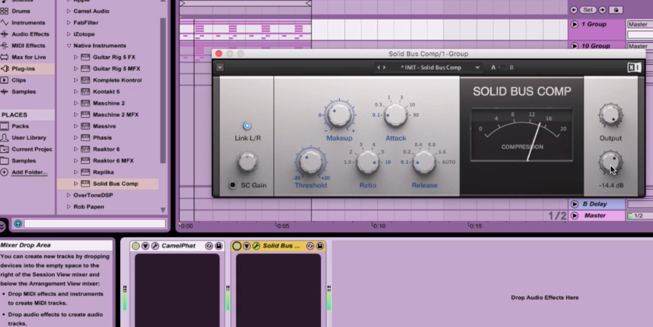Fold the CamelPhat device with its triangle button
Viewport: 653px width, 327px height.
(x=145, y=246)
